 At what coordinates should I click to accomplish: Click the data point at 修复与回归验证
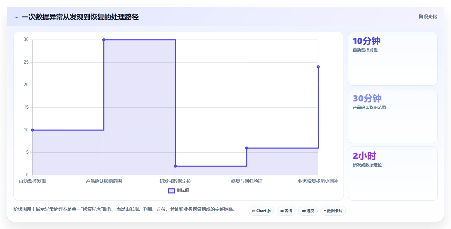[x=247, y=148]
